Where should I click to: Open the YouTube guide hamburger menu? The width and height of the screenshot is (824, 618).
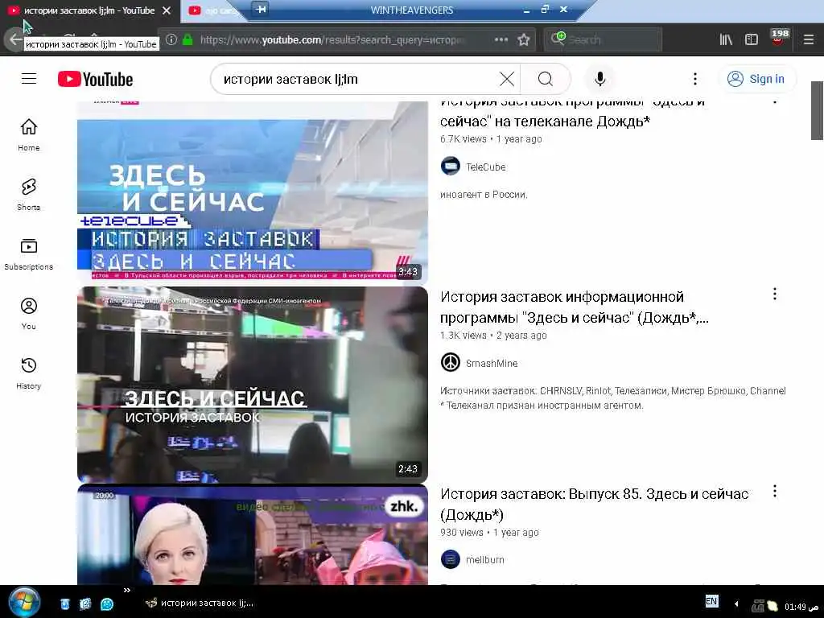29,79
